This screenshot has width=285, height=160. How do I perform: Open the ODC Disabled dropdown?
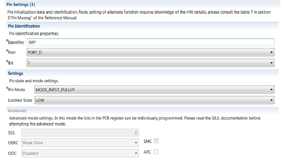click(x=80, y=153)
